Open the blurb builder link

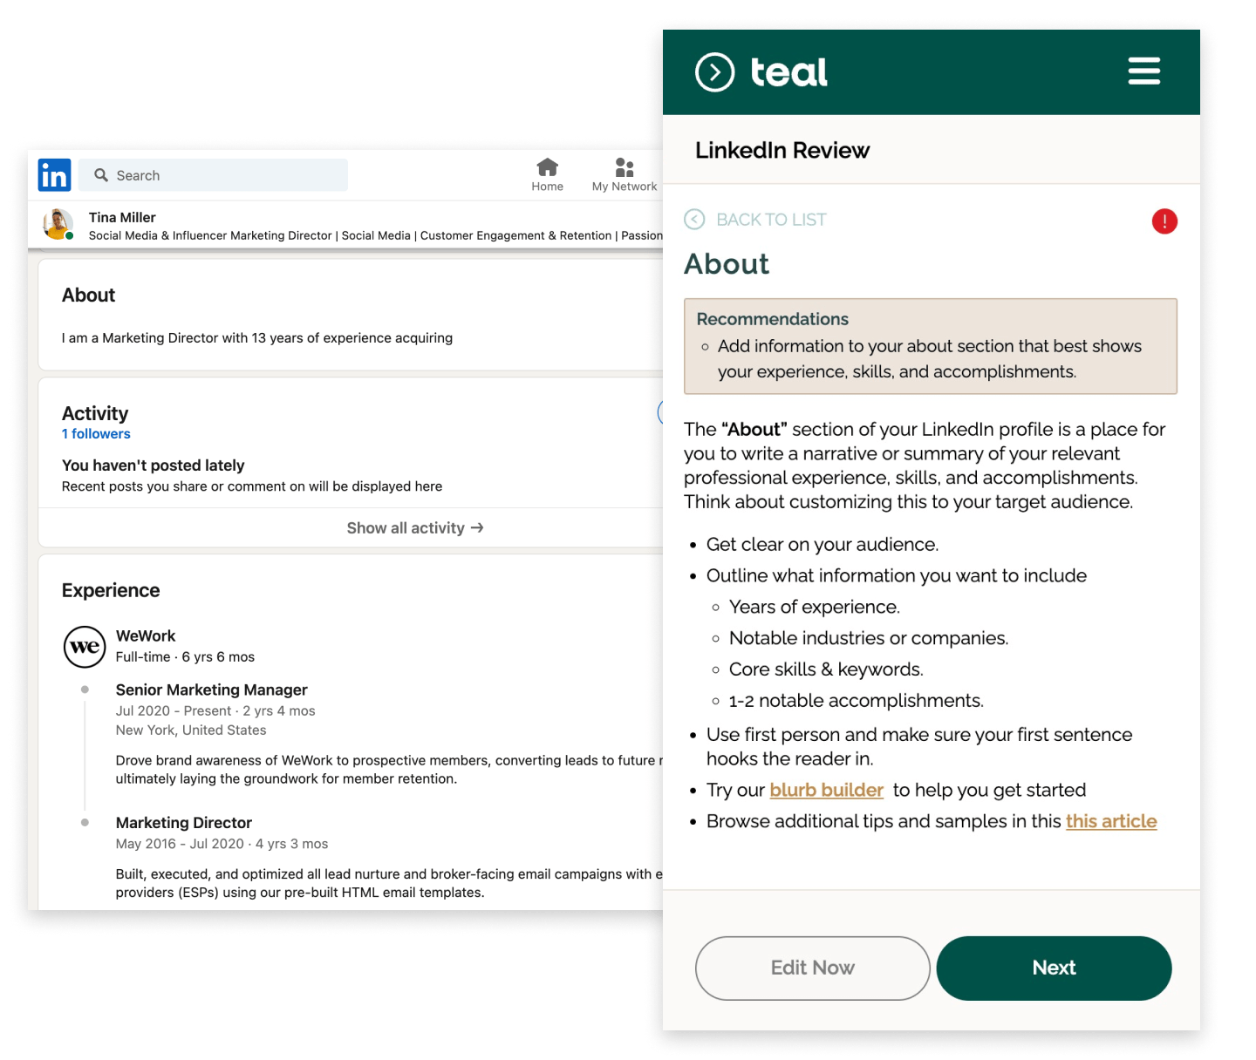(x=826, y=790)
